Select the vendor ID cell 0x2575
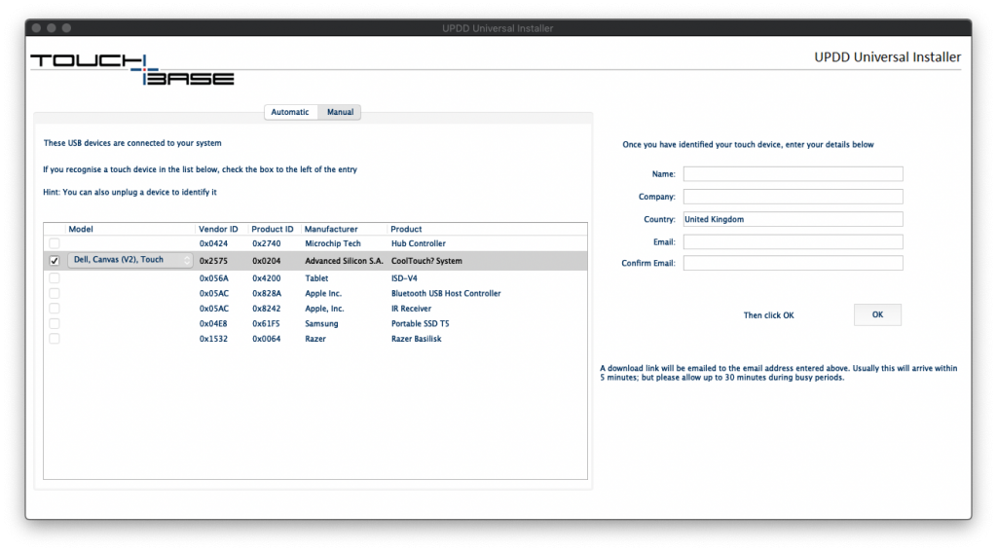This screenshot has height=551, width=997. tap(213, 261)
